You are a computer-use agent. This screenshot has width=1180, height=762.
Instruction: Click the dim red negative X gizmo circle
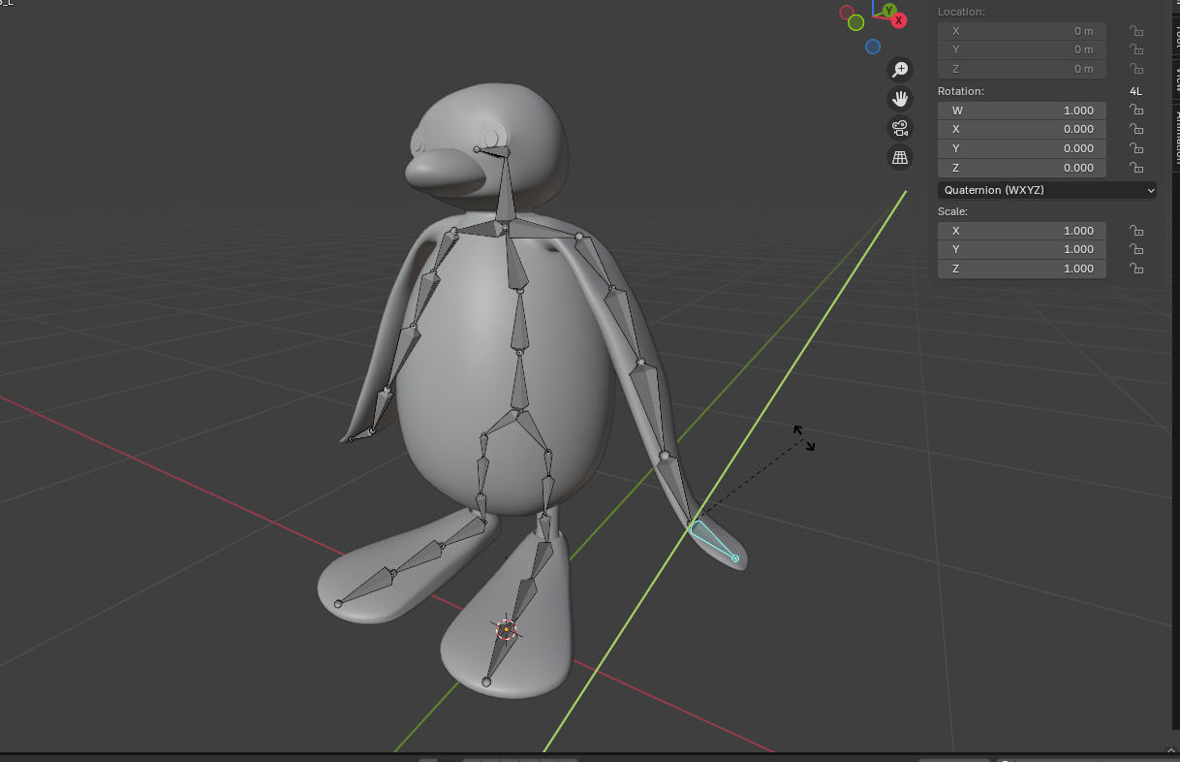click(x=847, y=13)
